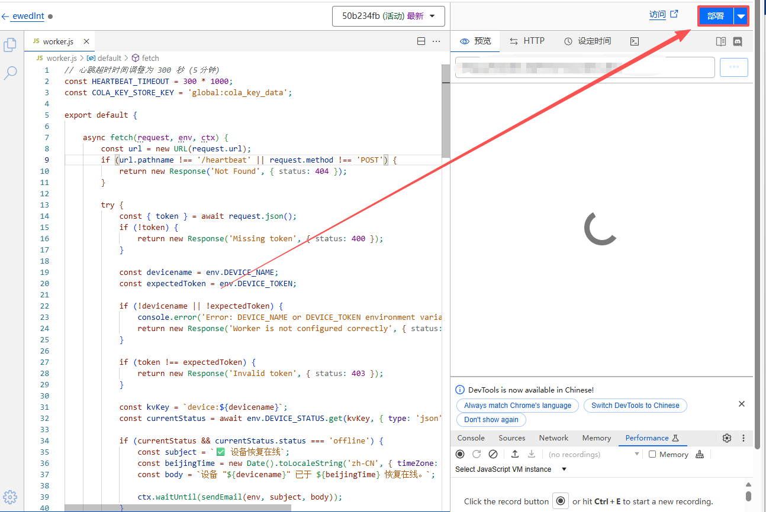
Task: Dismiss the DevTools language notice
Action: point(742,404)
